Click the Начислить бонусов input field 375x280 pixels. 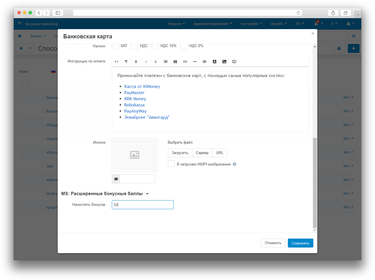(142, 205)
